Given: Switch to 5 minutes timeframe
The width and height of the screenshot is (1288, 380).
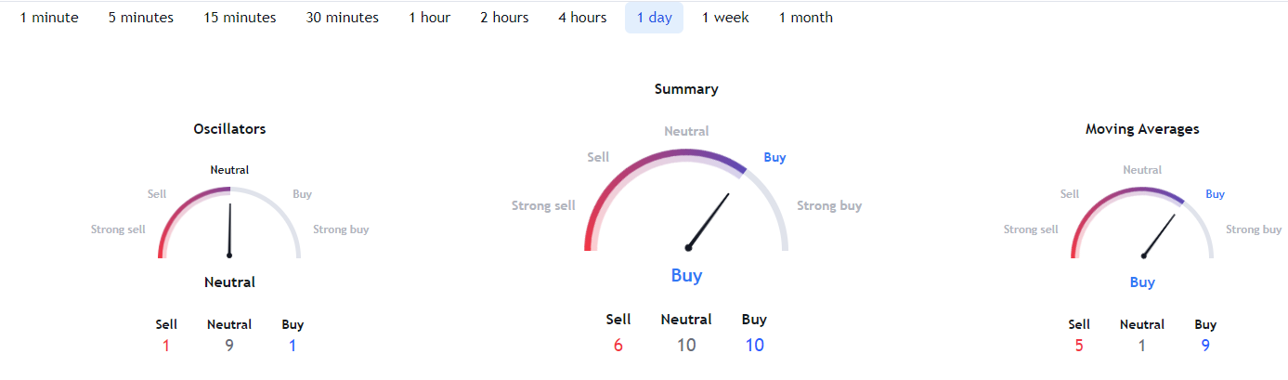Looking at the screenshot, I should [140, 18].
